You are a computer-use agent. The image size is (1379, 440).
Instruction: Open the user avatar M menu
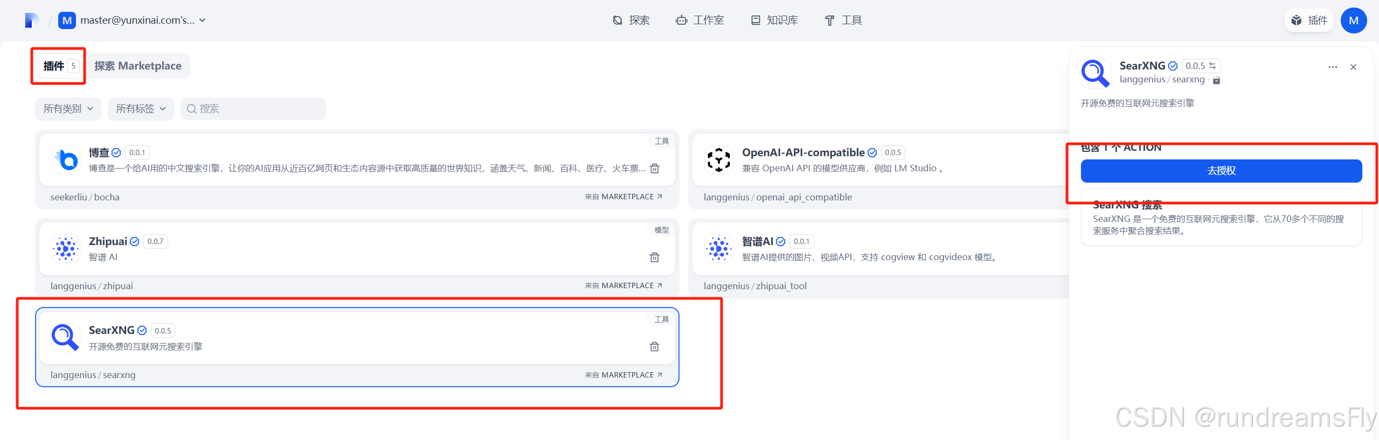(1353, 20)
